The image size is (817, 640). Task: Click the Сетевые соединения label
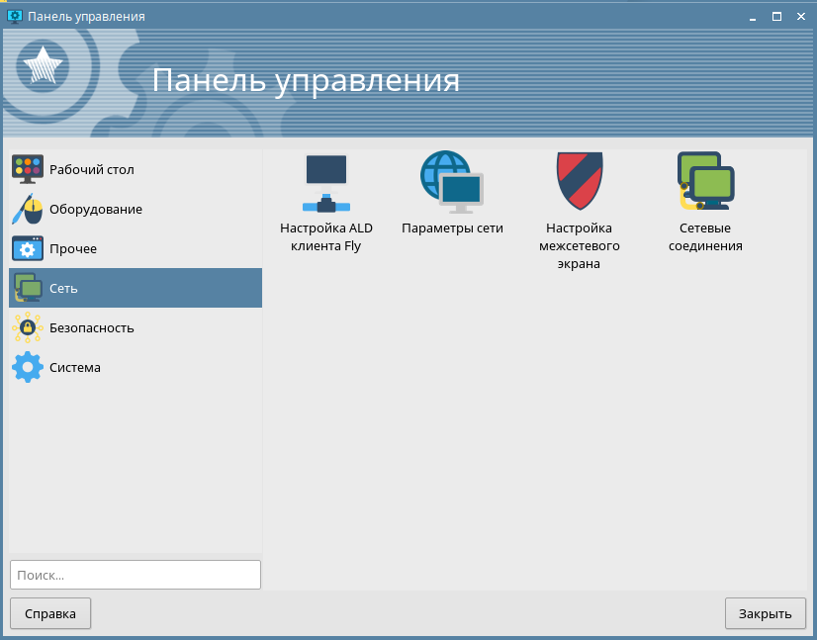(705, 237)
